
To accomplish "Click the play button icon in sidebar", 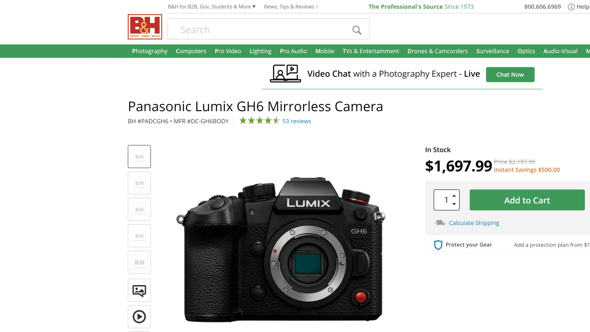I will pos(140,317).
